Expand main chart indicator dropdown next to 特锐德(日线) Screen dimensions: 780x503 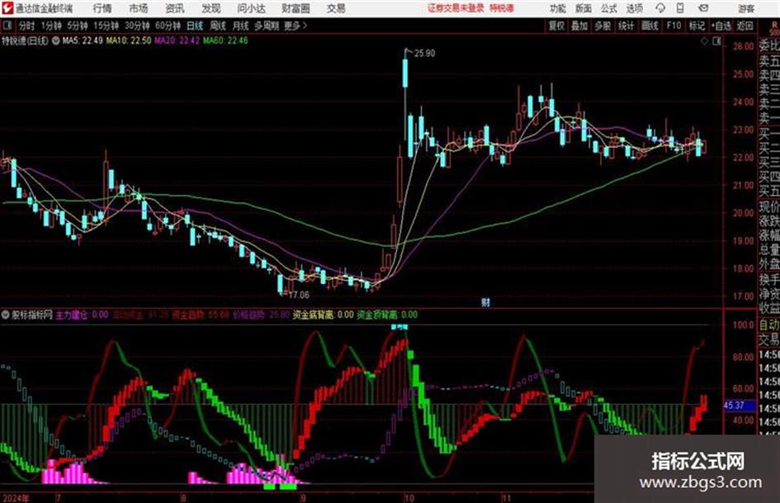pos(55,40)
